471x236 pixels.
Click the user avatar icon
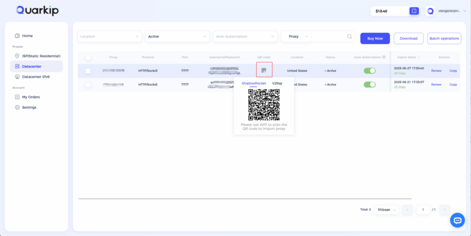[x=430, y=11]
